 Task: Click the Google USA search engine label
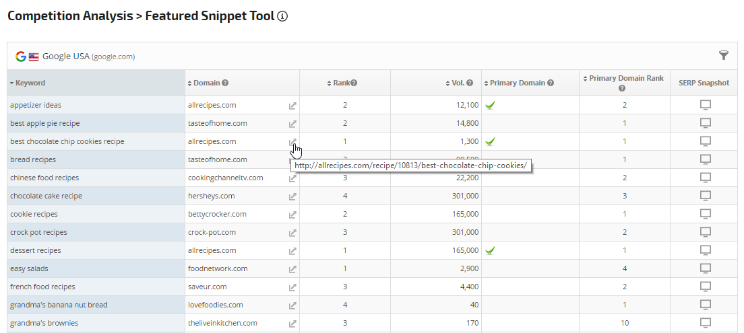point(65,56)
